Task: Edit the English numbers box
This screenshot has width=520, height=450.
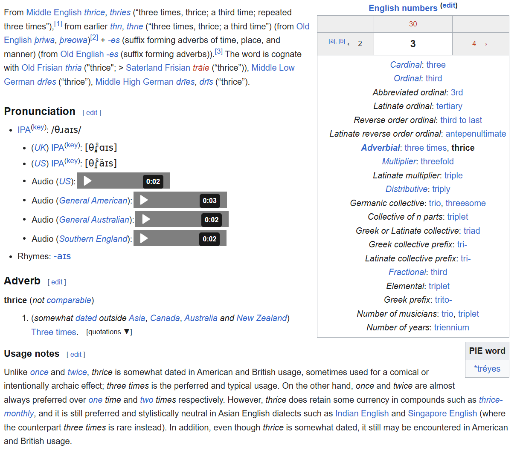Action: click(448, 6)
